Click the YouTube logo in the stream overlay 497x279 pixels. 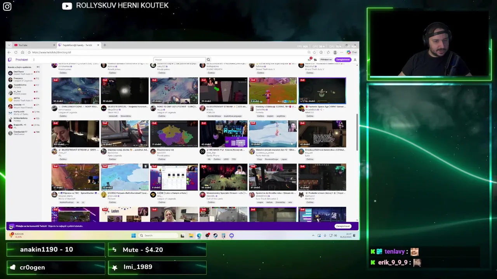coord(67,6)
